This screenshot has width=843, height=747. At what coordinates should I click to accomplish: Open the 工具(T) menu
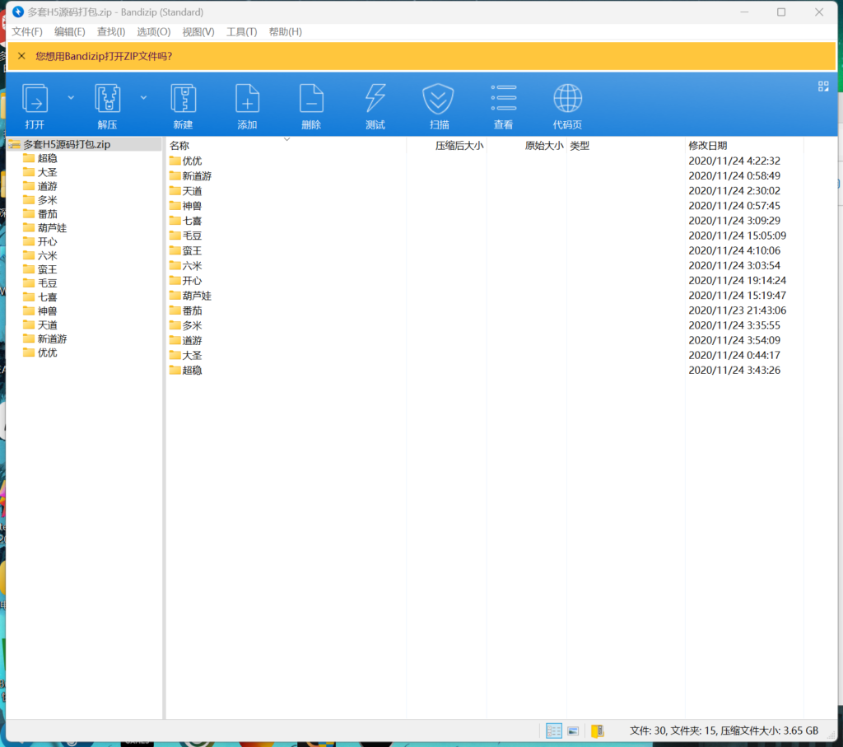click(x=241, y=32)
